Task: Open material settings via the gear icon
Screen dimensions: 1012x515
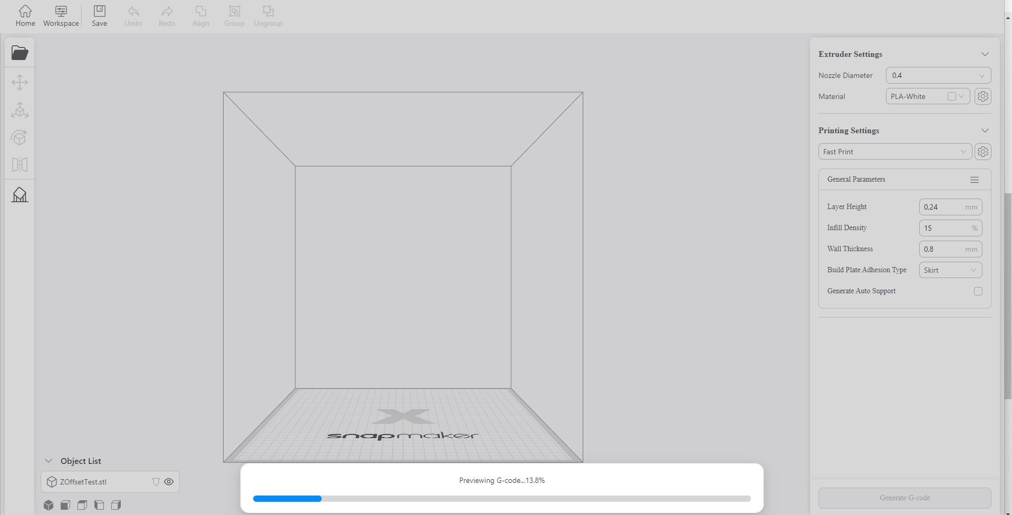Action: click(982, 96)
